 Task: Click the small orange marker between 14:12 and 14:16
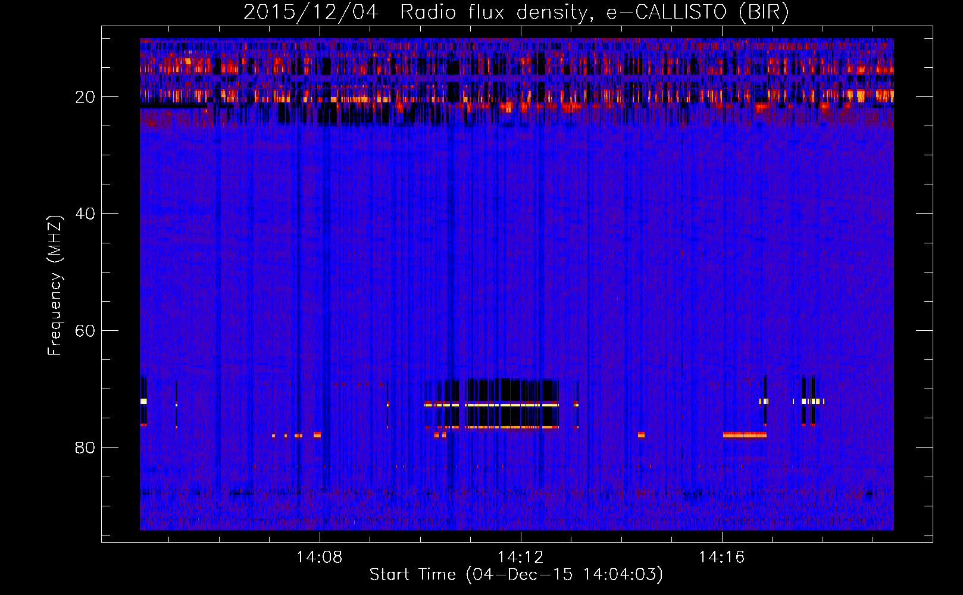tap(641, 435)
